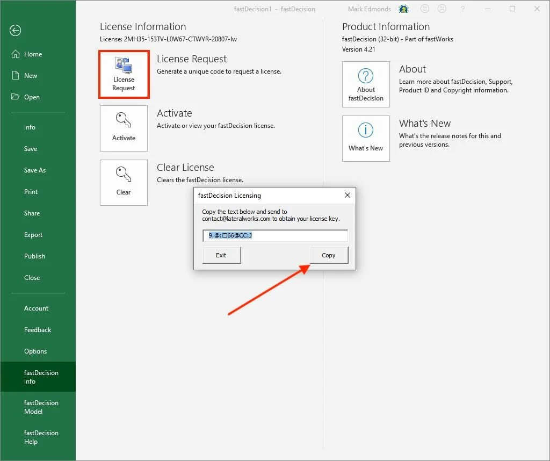Viewport: 550px width, 461px height.
Task: Select the fastDecision Info tab
Action: 38,377
